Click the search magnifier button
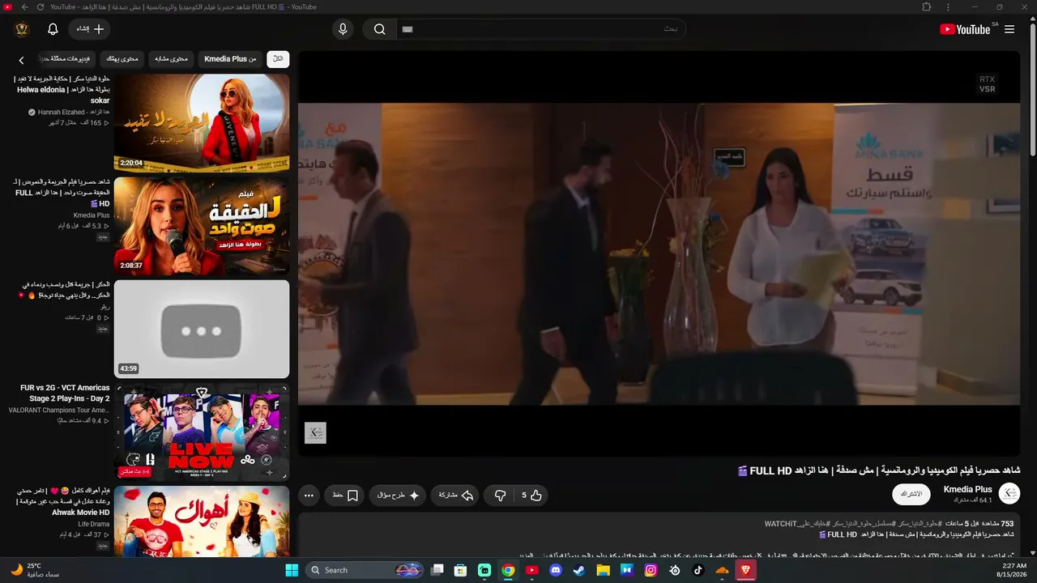 tap(379, 29)
